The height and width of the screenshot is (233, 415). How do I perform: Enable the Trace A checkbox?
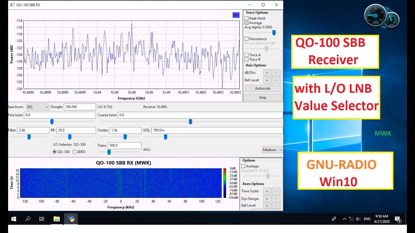[x=246, y=55]
